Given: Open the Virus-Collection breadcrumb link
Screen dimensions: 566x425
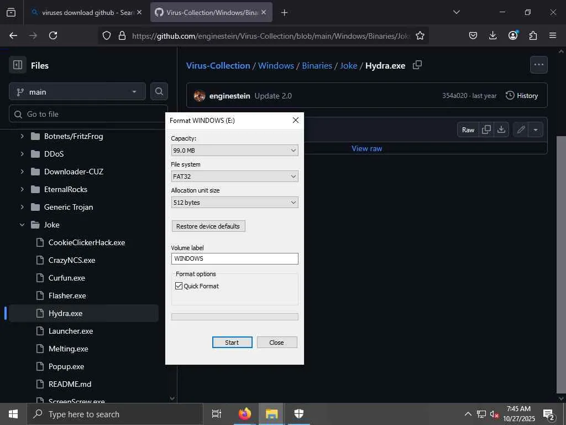Looking at the screenshot, I should [218, 65].
